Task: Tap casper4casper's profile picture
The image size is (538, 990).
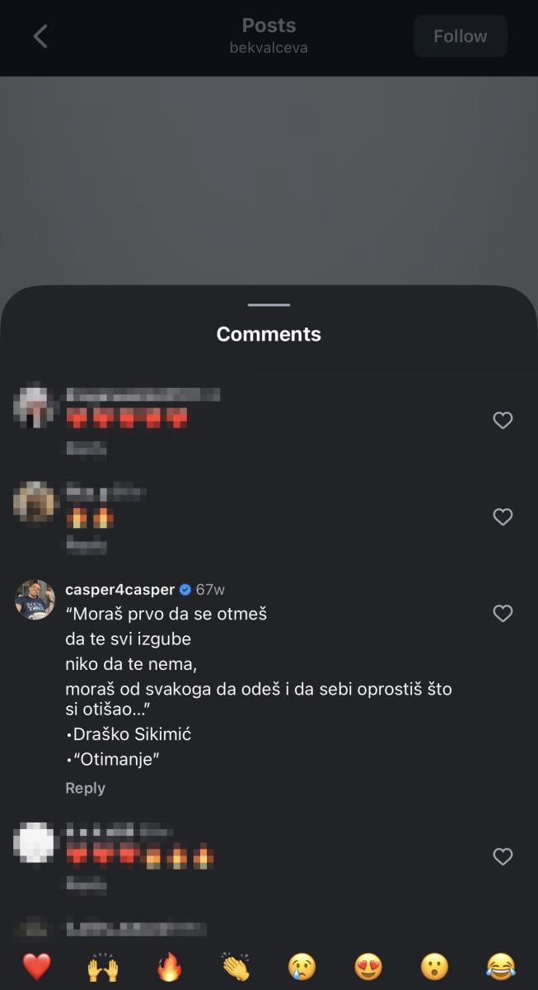Action: point(35,599)
